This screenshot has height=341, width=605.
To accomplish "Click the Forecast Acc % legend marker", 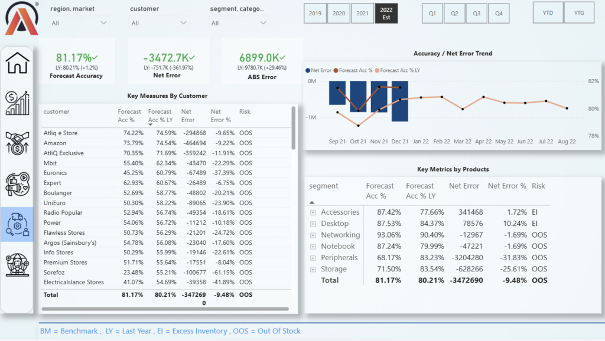I will pyautogui.click(x=336, y=71).
